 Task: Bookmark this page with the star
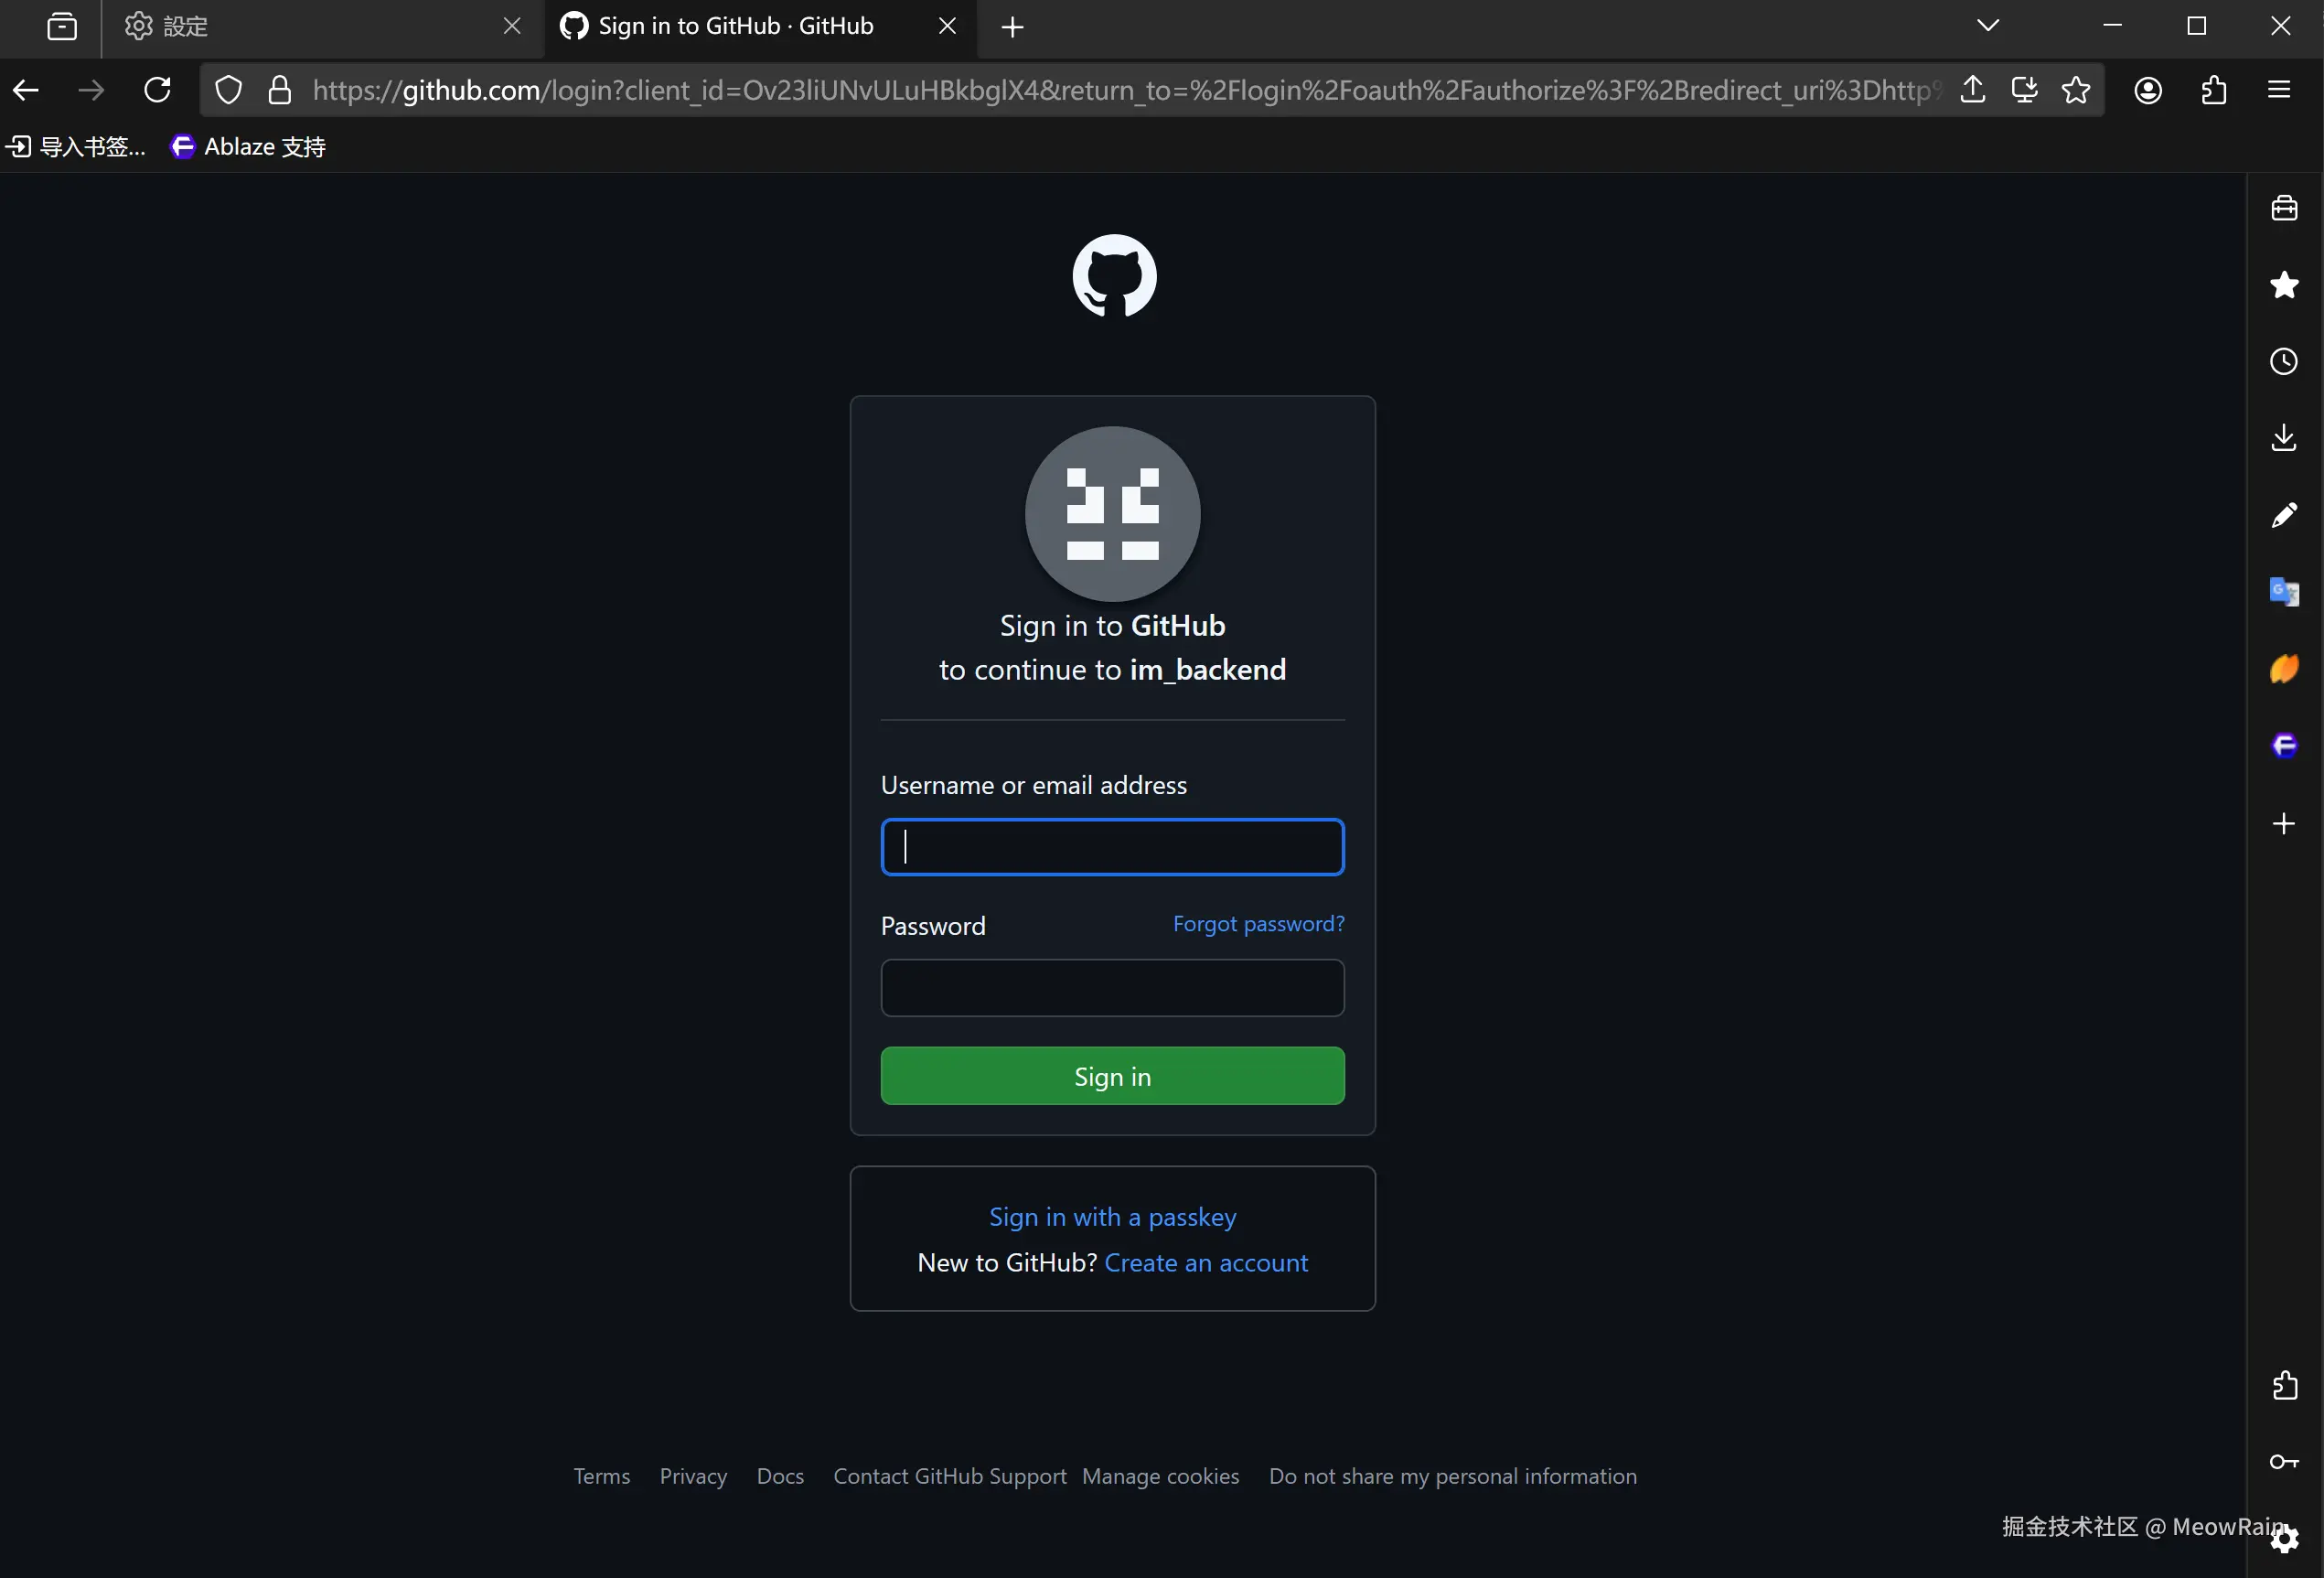pos(2075,90)
